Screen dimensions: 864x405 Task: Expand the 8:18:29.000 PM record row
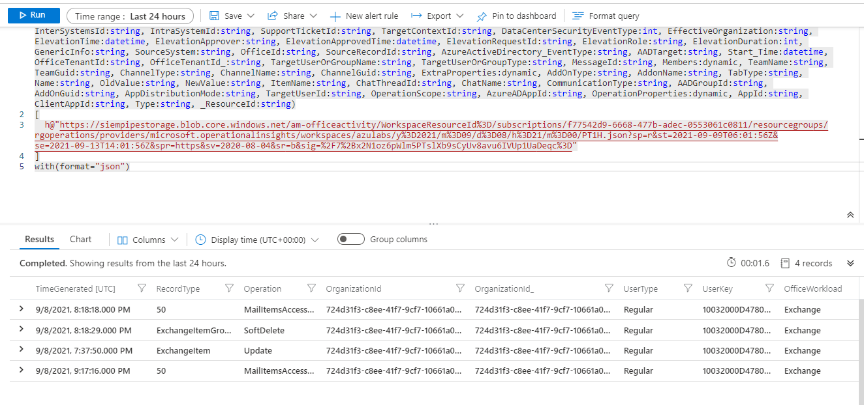tap(22, 329)
